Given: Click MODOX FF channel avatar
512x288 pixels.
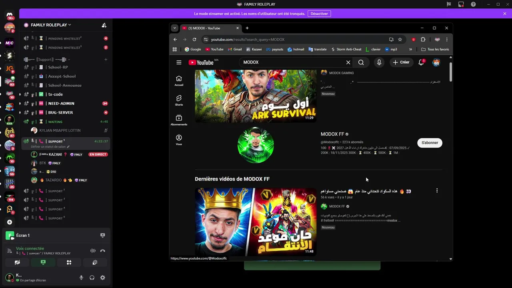Looking at the screenshot, I should point(256,145).
